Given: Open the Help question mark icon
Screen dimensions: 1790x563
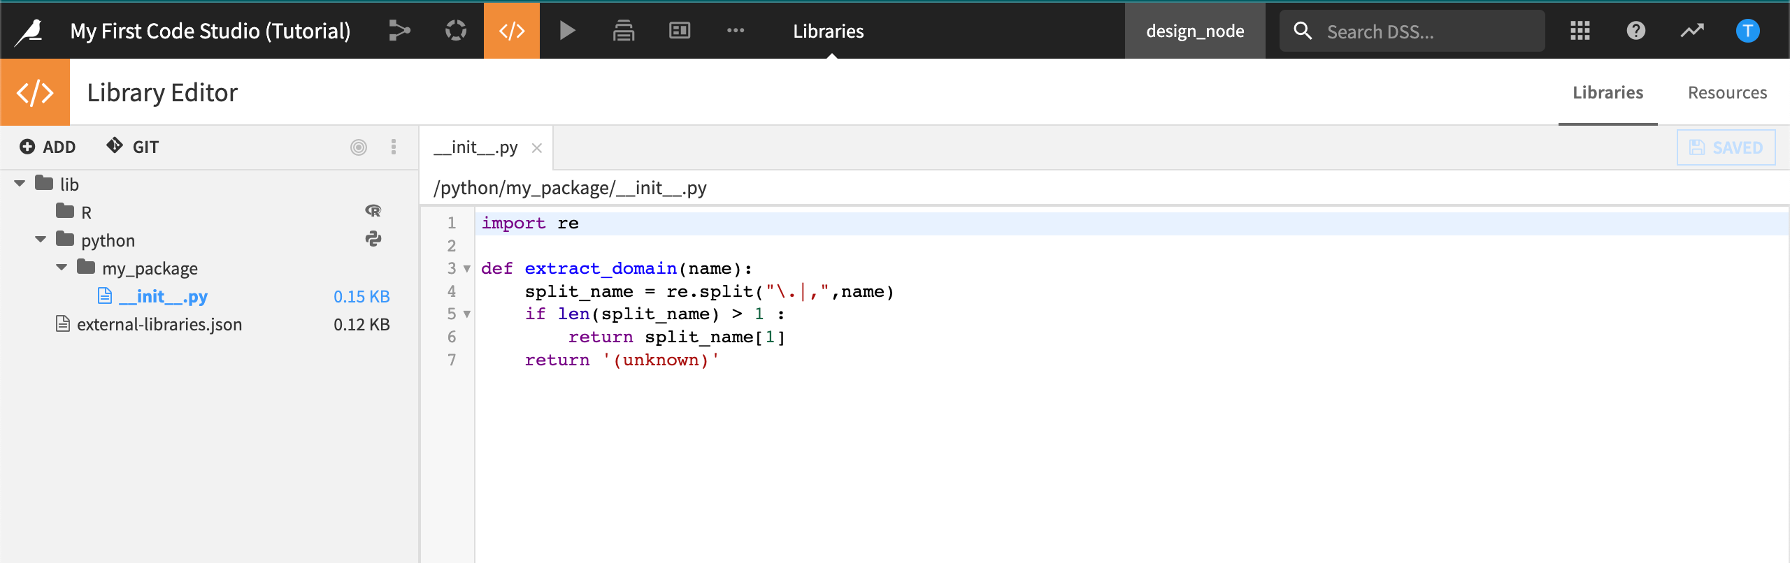Looking at the screenshot, I should click(1636, 31).
